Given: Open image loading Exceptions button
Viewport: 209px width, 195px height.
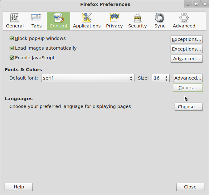Looking at the screenshot, I should (x=187, y=49).
